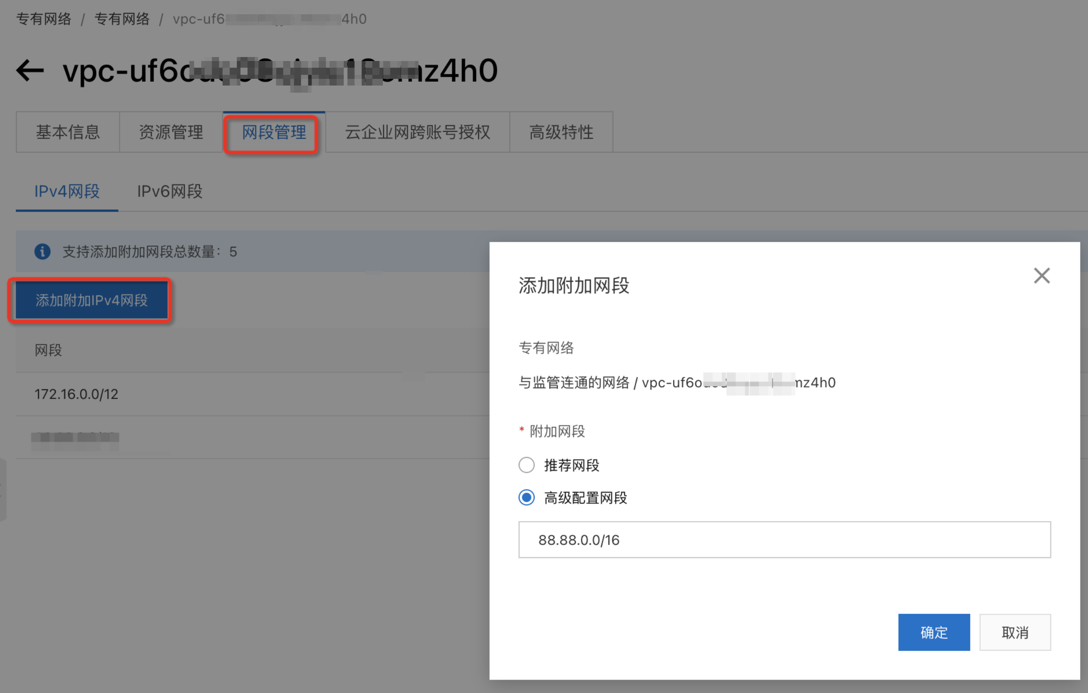Click the 172.16.0.0/12 table row
Viewport: 1088px width, 693px height.
point(77,394)
